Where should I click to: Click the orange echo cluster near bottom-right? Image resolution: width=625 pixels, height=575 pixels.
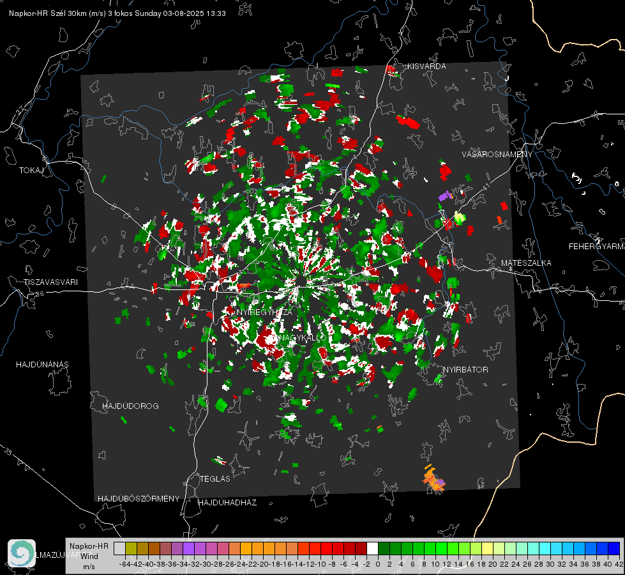(x=433, y=479)
